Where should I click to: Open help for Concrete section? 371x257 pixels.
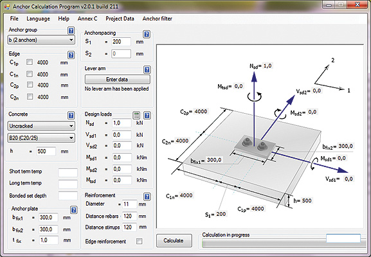(71, 116)
